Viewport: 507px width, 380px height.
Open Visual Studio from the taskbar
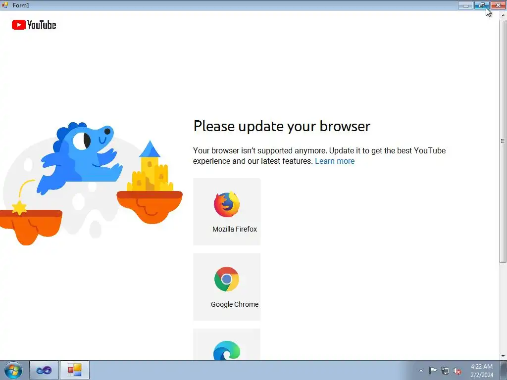point(44,370)
